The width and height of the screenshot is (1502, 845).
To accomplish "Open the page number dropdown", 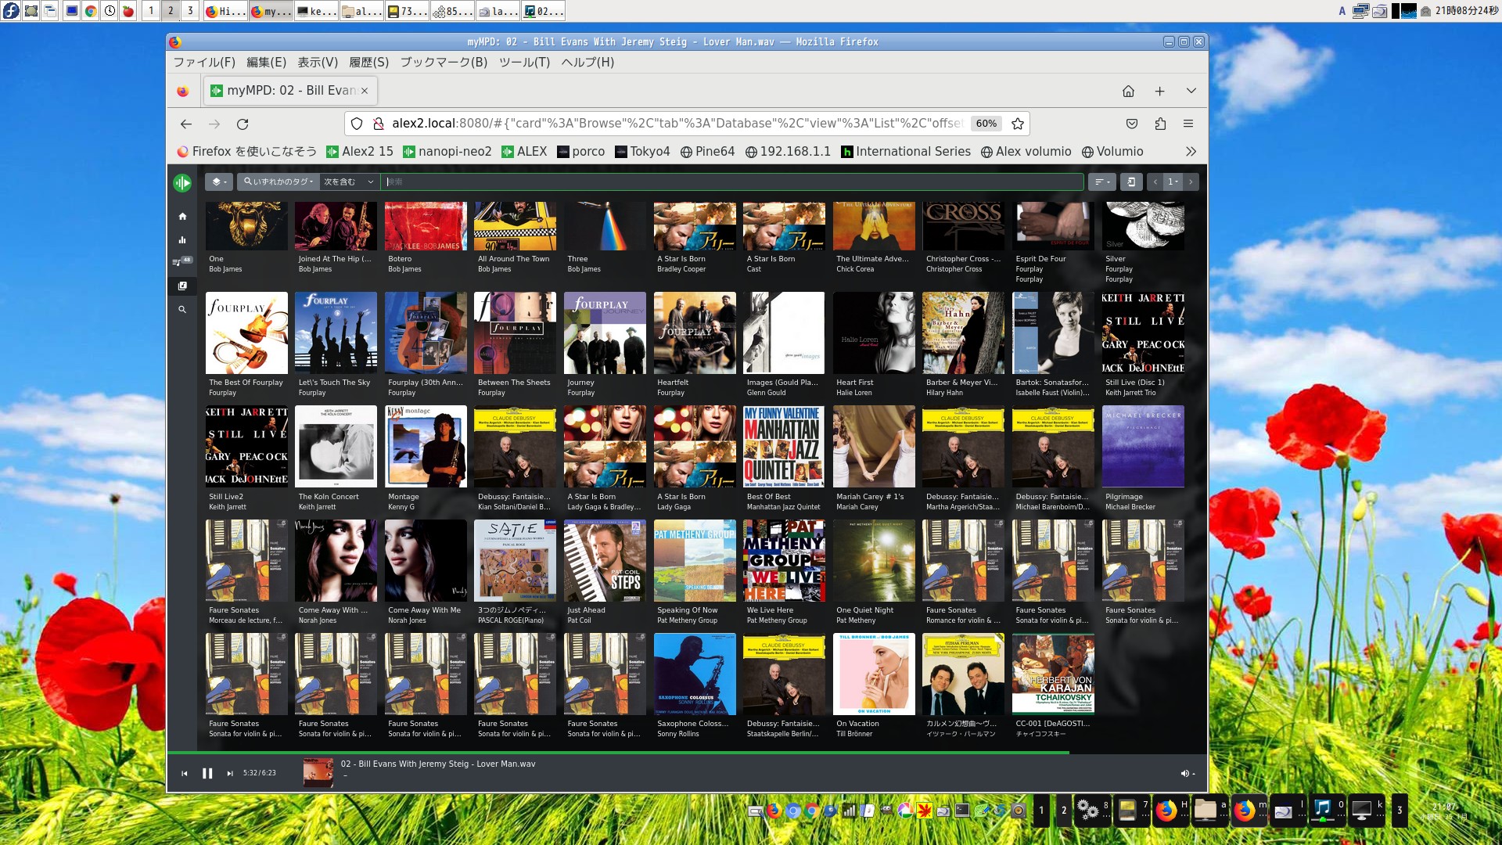I will tap(1173, 182).
